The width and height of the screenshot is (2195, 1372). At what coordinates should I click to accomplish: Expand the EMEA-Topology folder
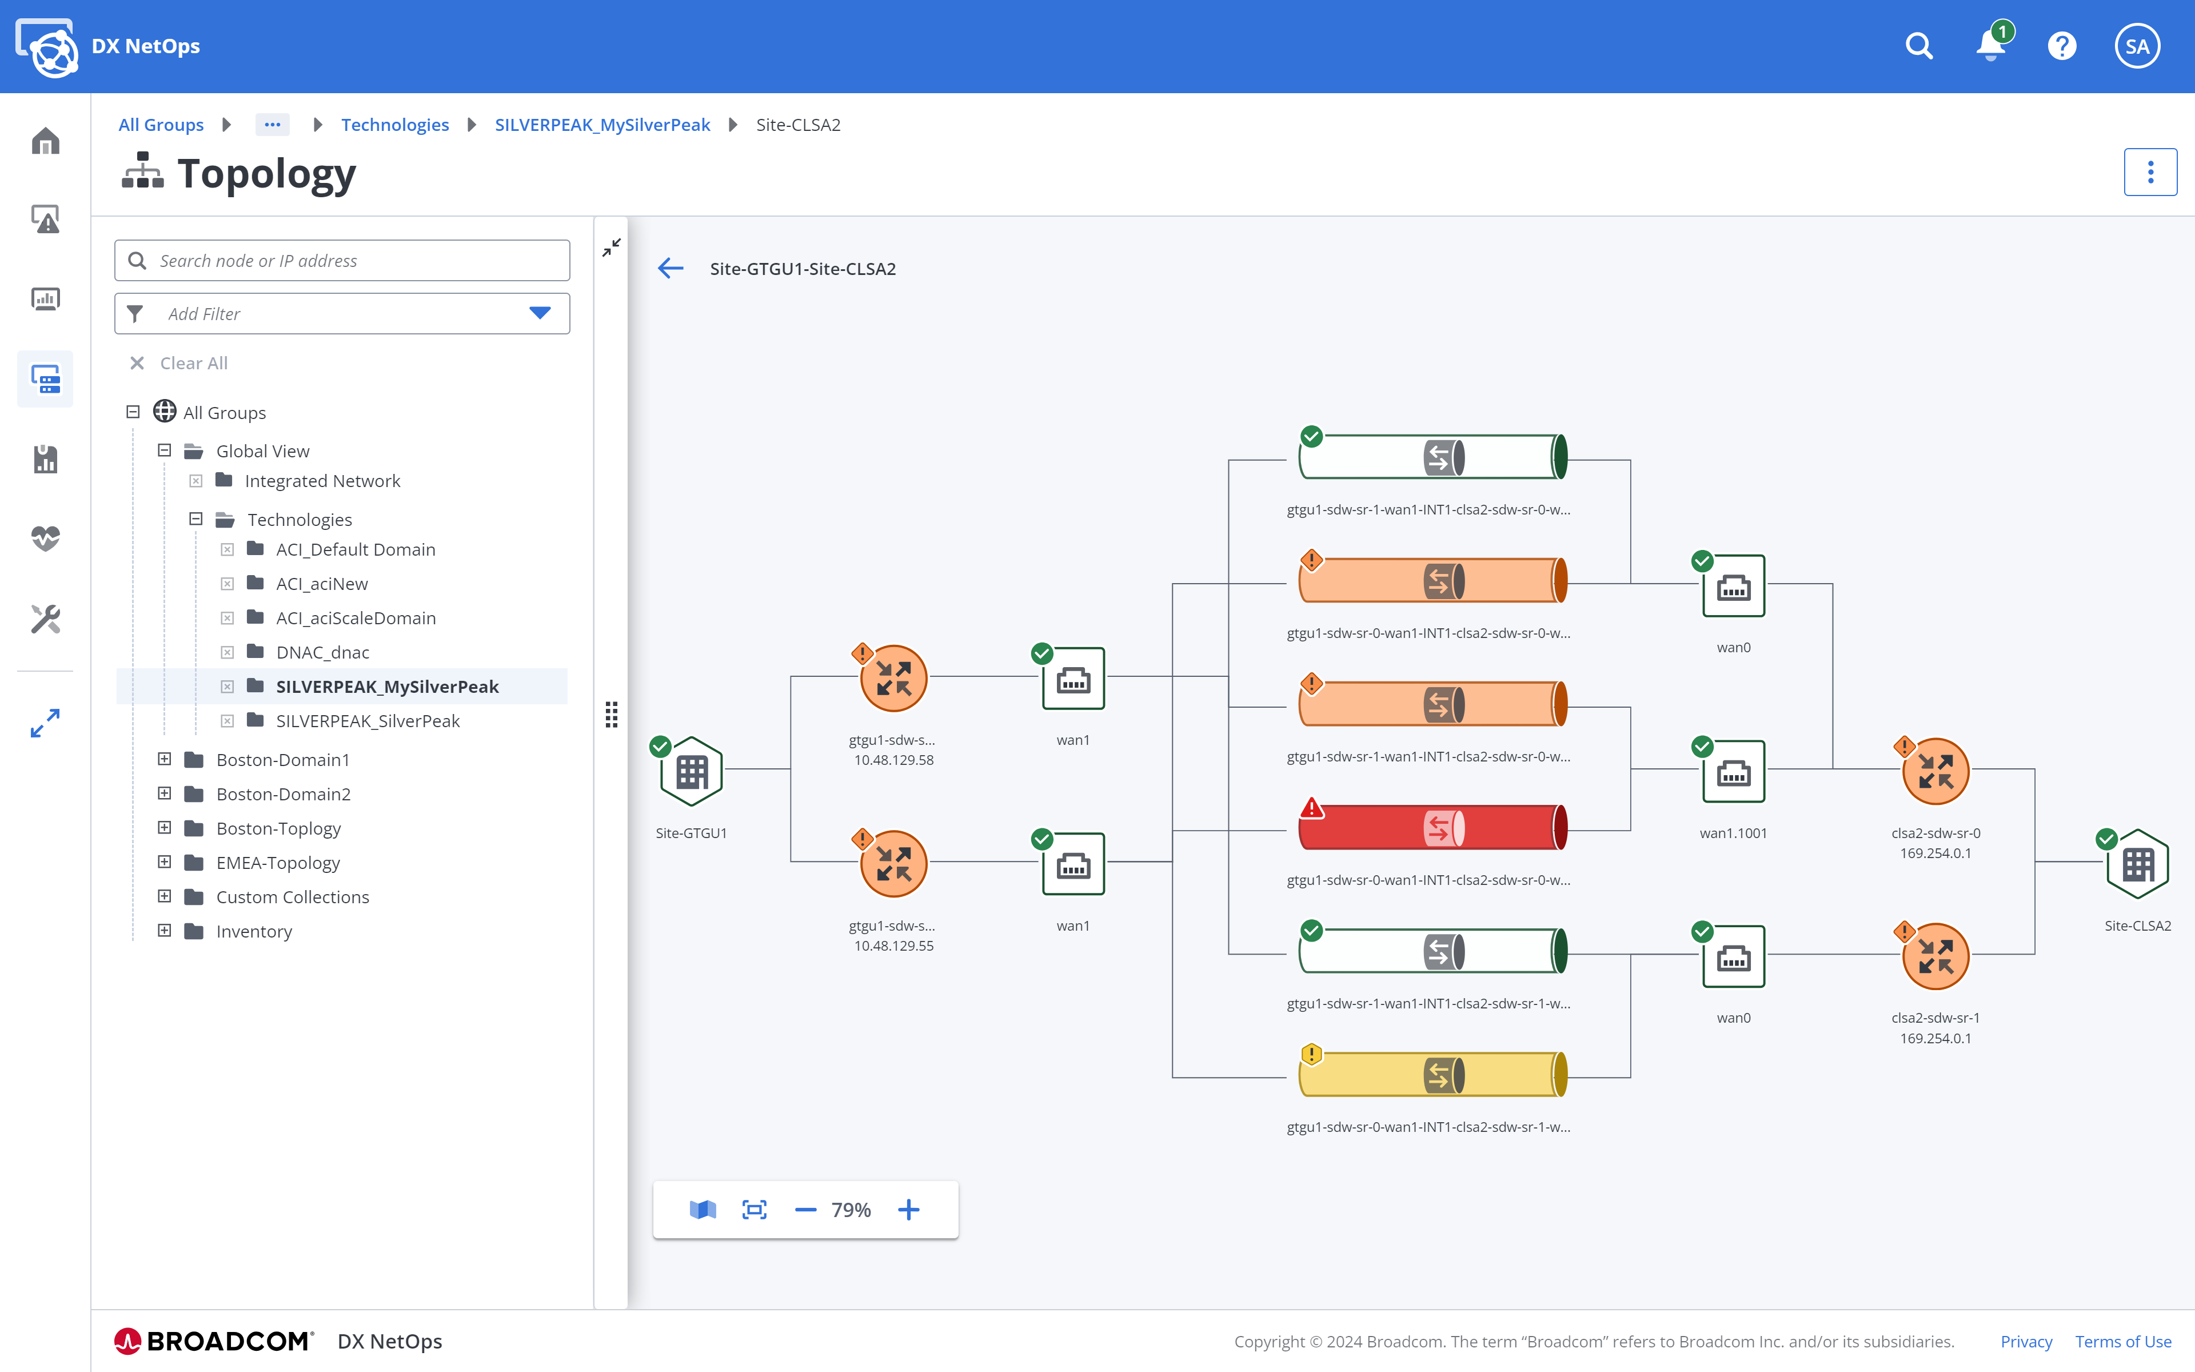[164, 862]
